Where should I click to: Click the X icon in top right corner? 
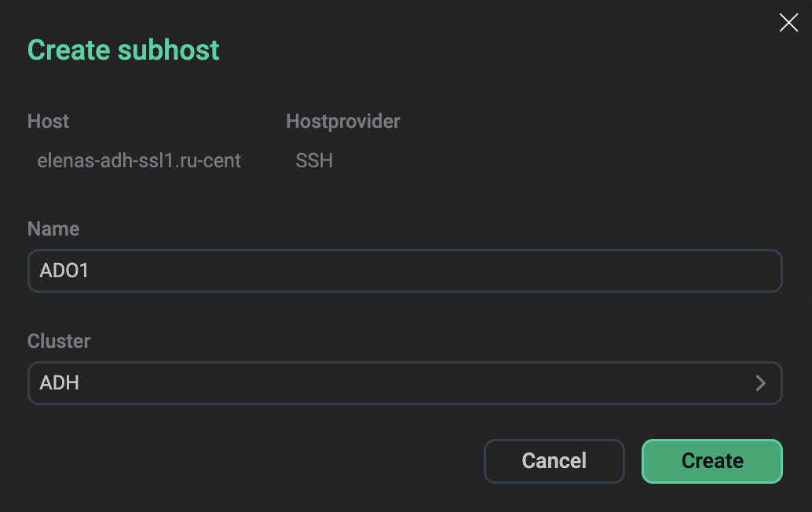tap(788, 23)
